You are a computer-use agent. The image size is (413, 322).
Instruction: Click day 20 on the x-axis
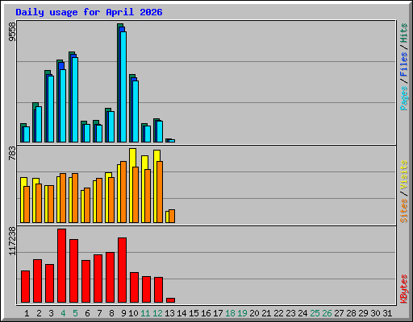coord(254,313)
